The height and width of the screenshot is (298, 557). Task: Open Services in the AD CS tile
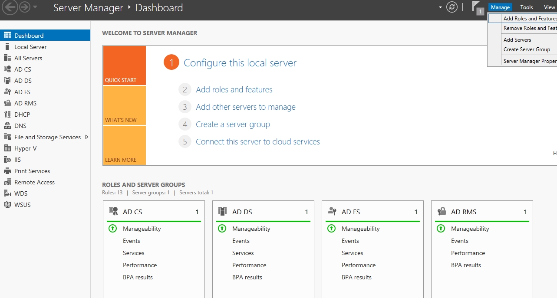coord(133,253)
